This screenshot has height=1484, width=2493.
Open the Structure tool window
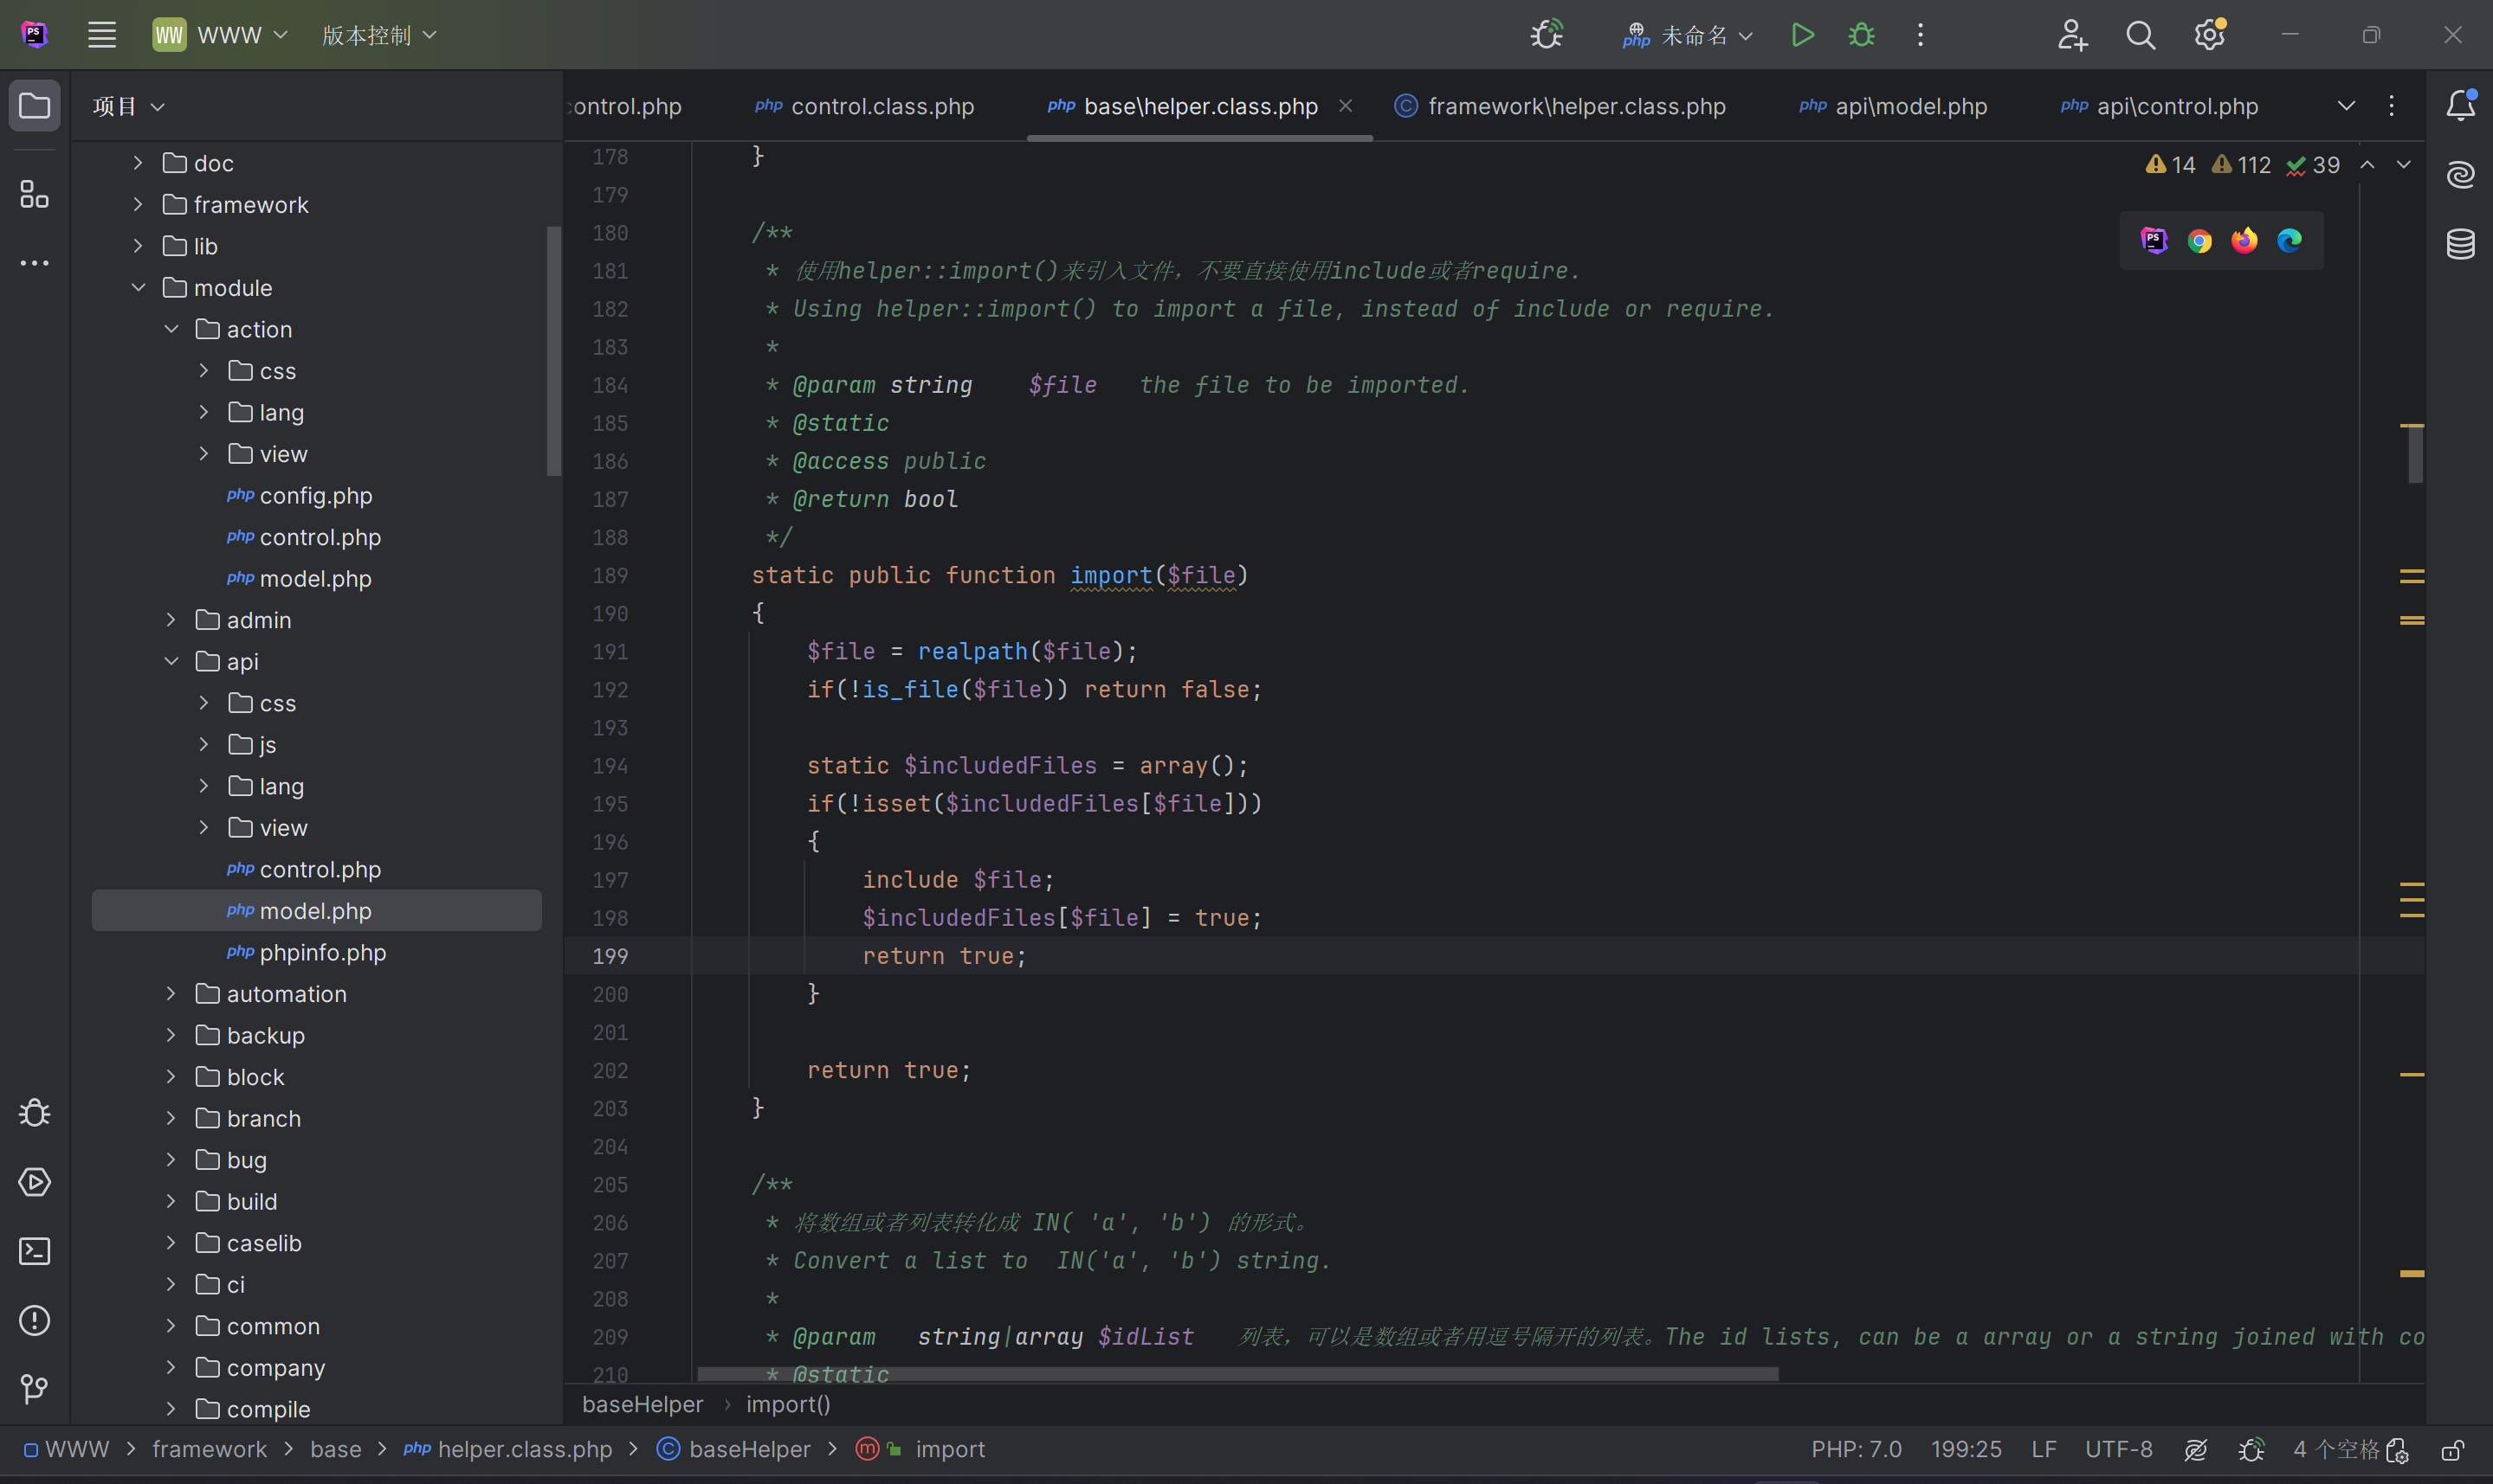click(34, 194)
